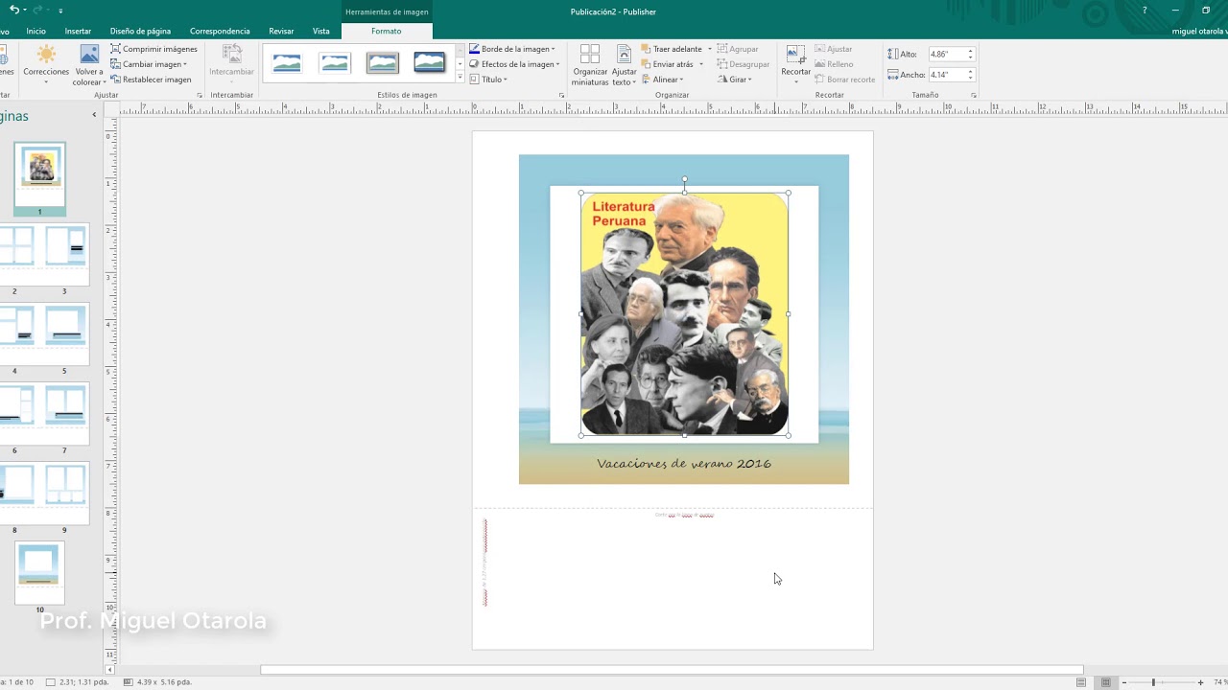Click scroll left arrow on horizontal scrollbar
Viewport: 1228px width, 690px height.
(109, 670)
